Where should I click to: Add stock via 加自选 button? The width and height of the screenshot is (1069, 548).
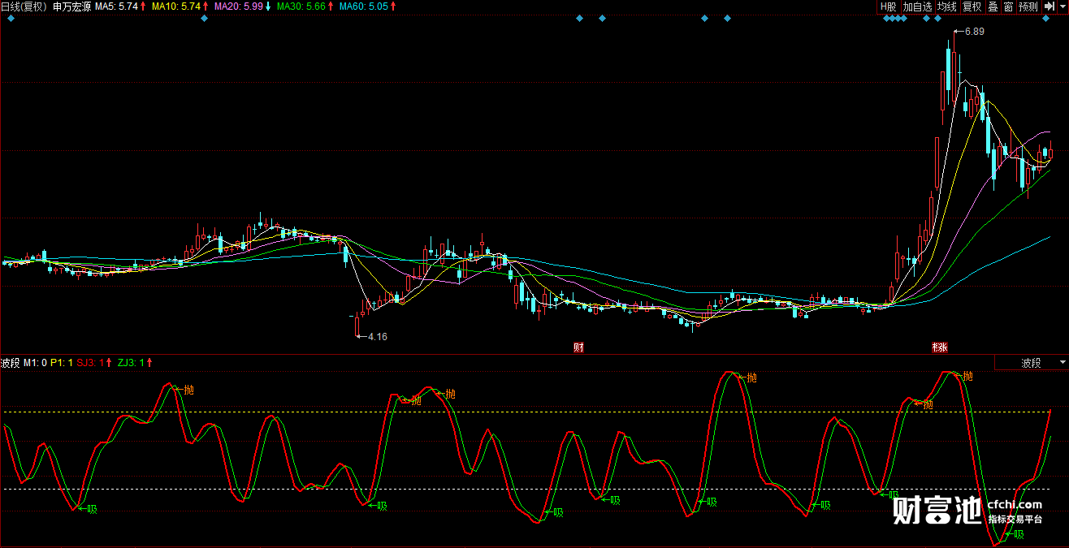(x=917, y=6)
